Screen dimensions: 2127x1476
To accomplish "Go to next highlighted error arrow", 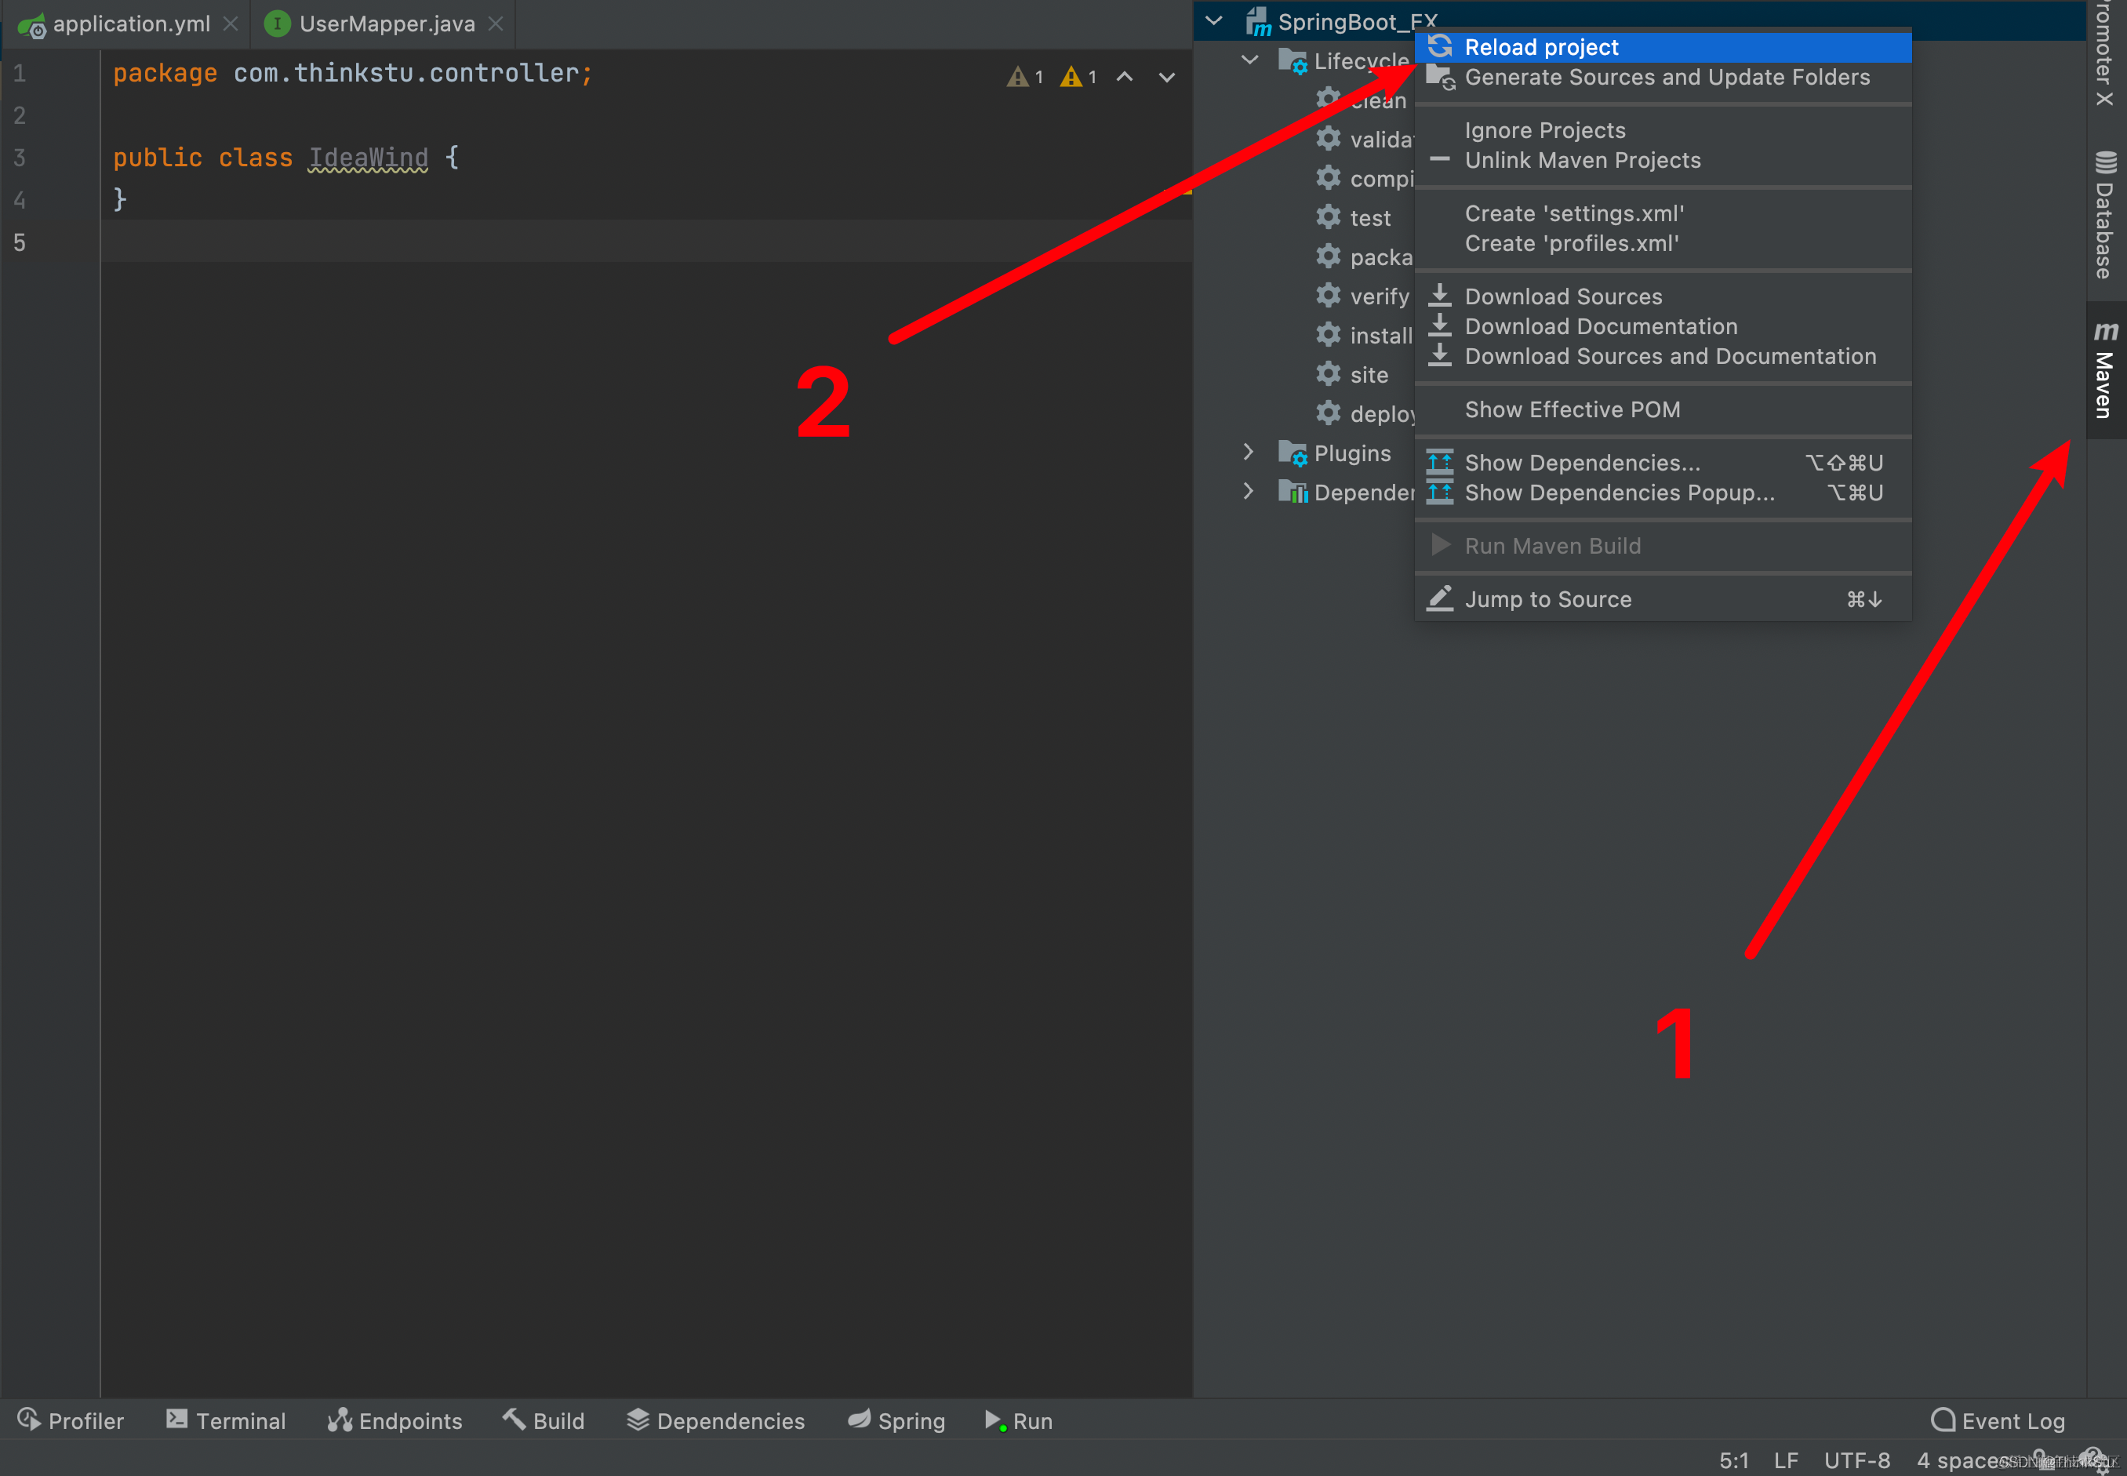I will pos(1167,78).
